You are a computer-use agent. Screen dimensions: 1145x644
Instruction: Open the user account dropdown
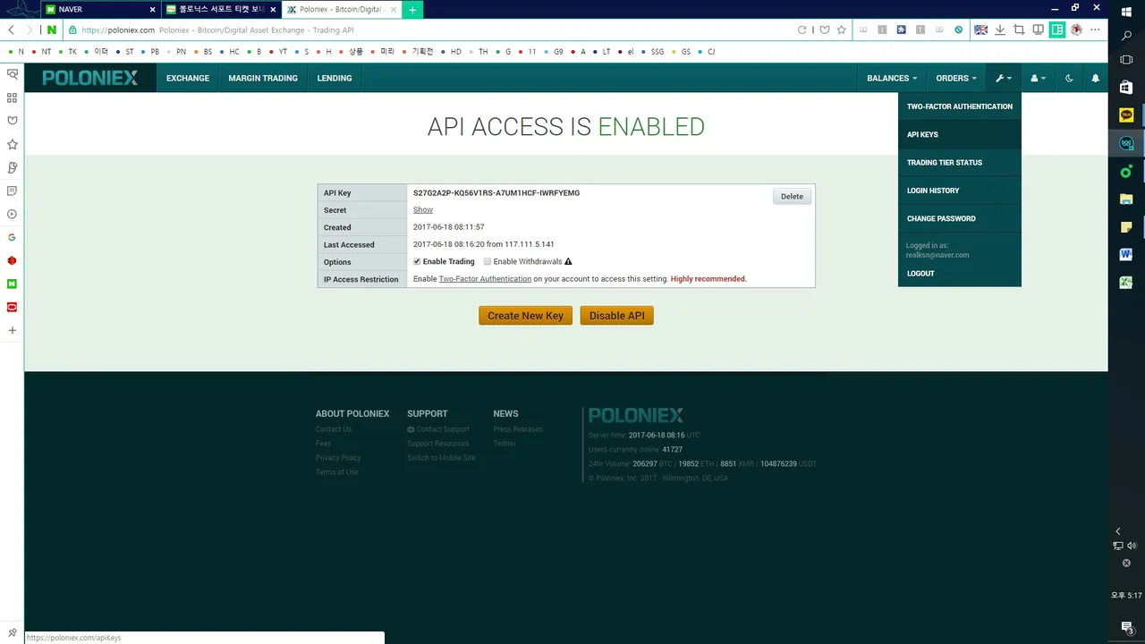[1038, 78]
